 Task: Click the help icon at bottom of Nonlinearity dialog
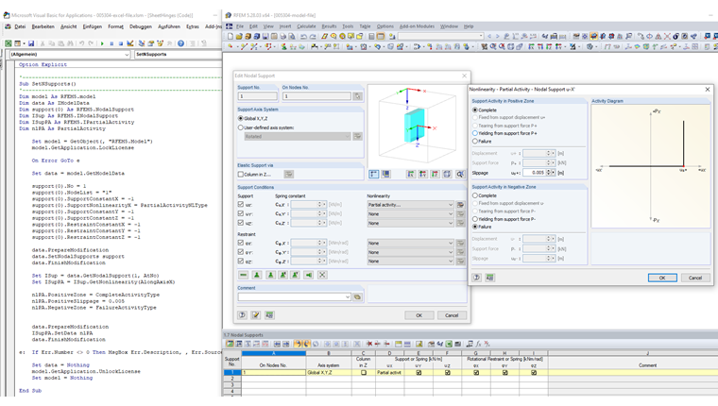pyautogui.click(x=478, y=278)
